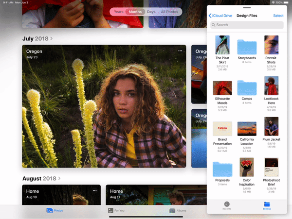Click the 'California Location' file name

pos(247,141)
